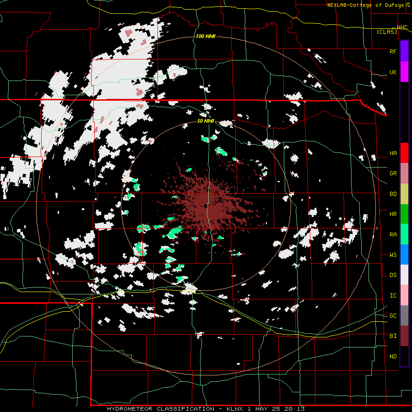Click the brown BI legend swatch
Image resolution: width=412 pixels, height=412 pixels.
pyautogui.click(x=404, y=336)
